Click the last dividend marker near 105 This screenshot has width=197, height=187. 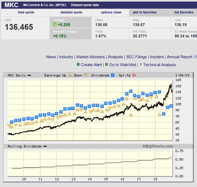[171, 106]
